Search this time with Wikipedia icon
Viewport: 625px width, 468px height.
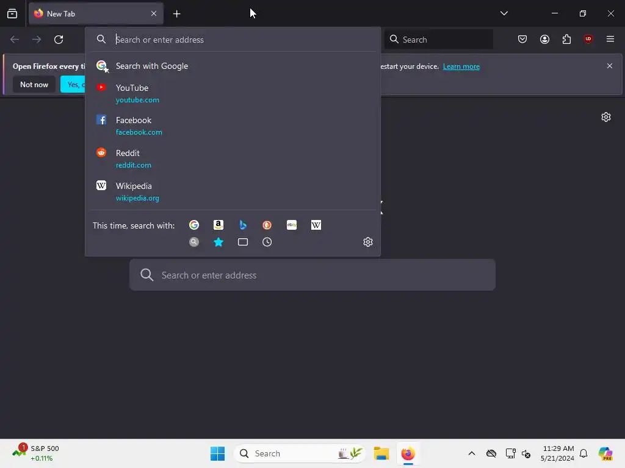(x=316, y=225)
